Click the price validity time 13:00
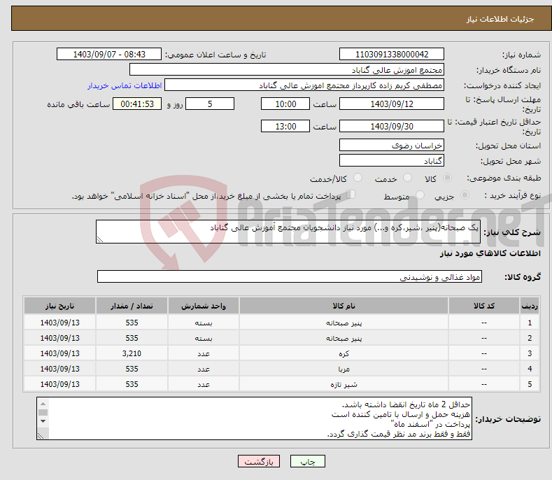552x480 pixels. (285, 126)
